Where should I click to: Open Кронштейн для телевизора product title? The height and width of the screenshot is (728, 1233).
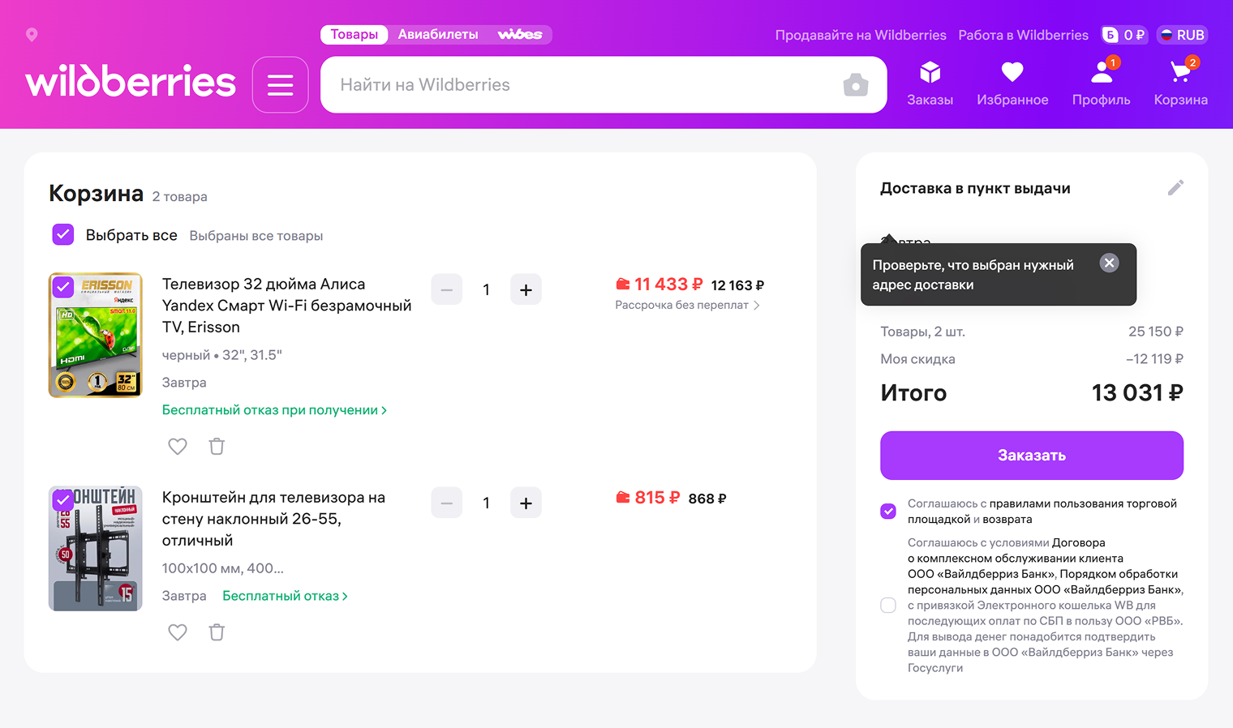[273, 519]
